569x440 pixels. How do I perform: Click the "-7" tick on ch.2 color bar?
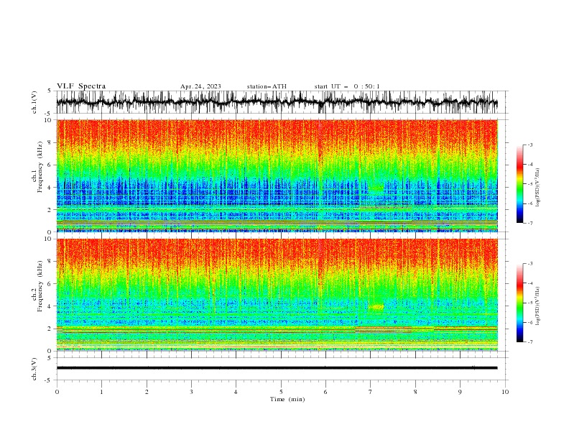tap(529, 342)
